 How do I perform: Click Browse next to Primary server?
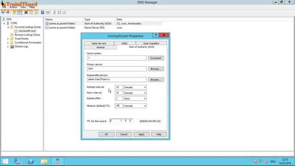click(x=156, y=69)
